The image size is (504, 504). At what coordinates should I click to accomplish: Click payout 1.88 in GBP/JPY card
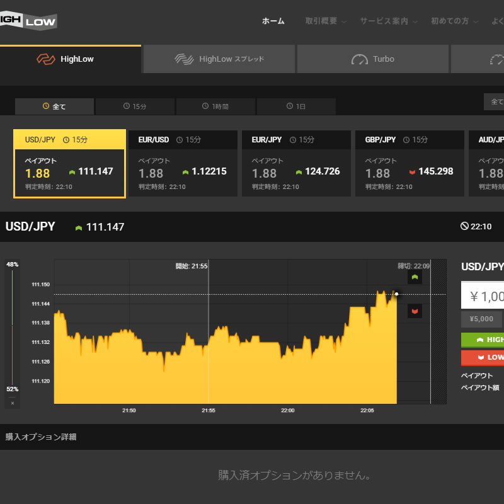click(x=377, y=174)
